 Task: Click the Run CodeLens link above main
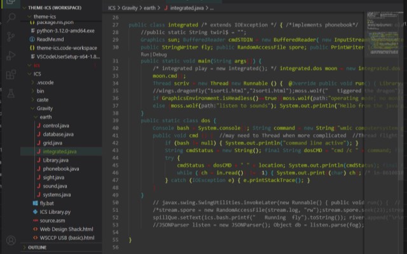click(144, 55)
